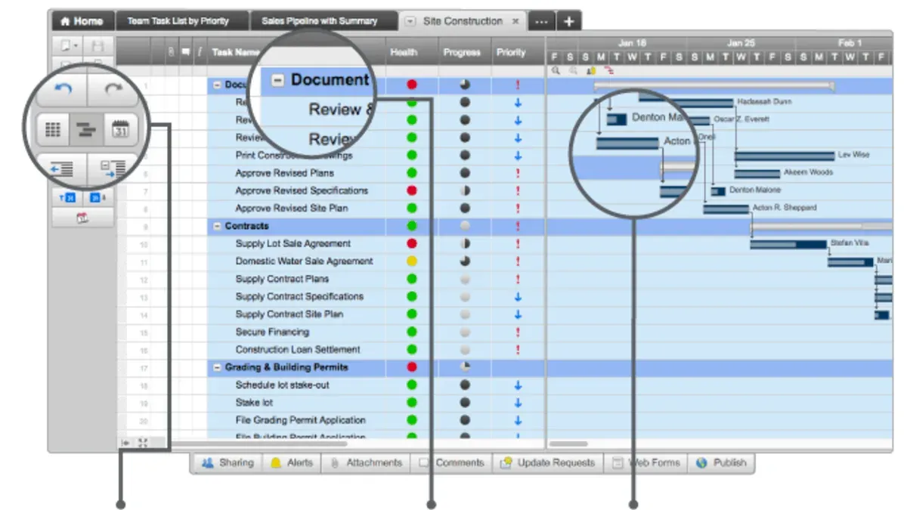
Task: Select the Construction Loan Settlement task
Action: point(297,350)
